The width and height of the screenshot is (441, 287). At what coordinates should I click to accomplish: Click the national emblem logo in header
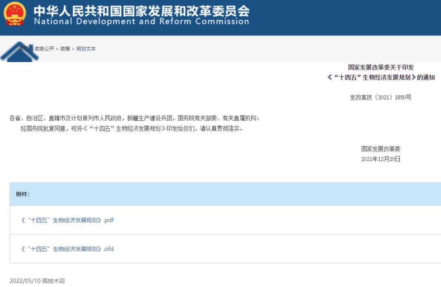[x=15, y=14]
